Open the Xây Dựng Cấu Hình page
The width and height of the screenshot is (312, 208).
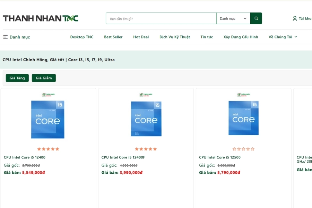[241, 37]
